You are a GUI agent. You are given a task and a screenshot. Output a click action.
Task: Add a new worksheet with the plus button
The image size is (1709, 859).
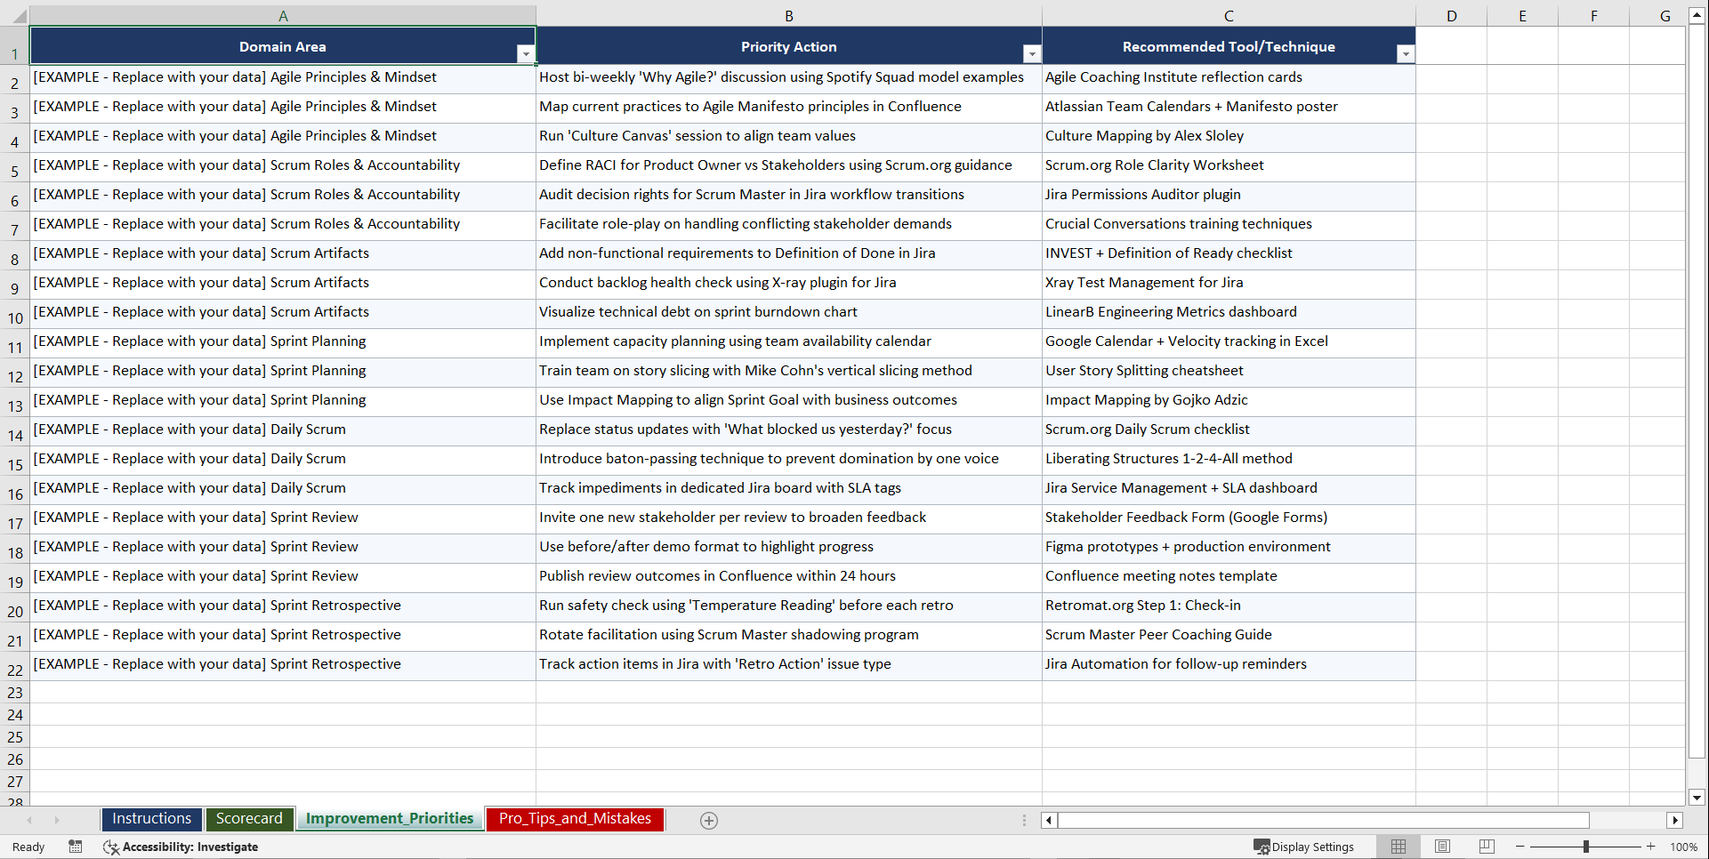pos(708,820)
